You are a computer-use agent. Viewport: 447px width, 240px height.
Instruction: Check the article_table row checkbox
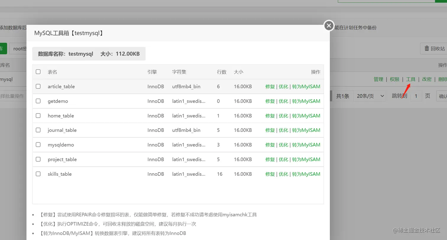click(38, 86)
